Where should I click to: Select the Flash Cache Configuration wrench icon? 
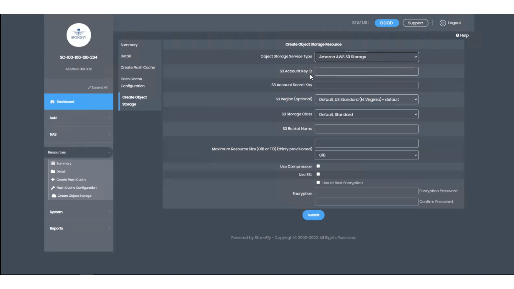click(53, 187)
